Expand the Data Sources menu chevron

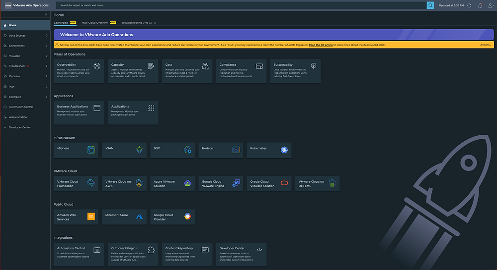tap(47, 36)
